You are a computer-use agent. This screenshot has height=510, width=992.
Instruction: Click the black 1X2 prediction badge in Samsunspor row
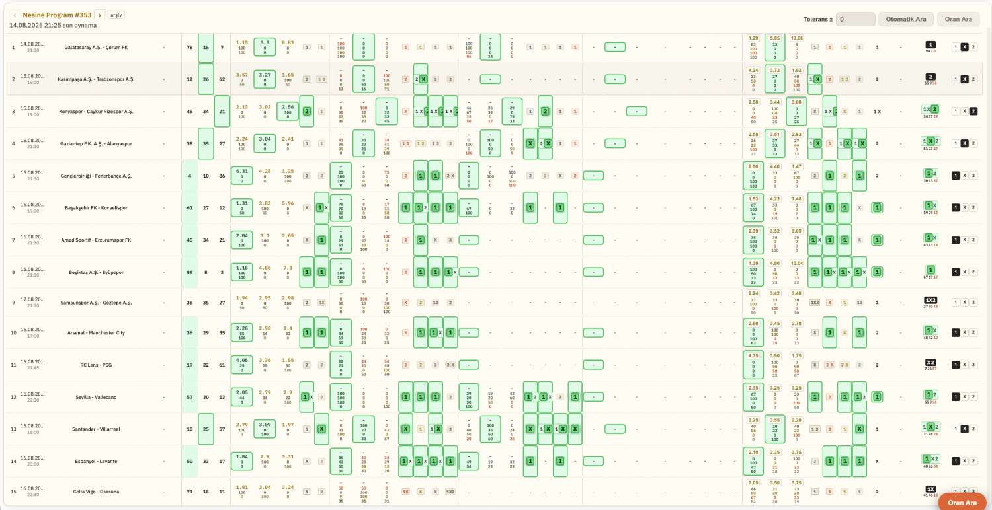coord(930,300)
